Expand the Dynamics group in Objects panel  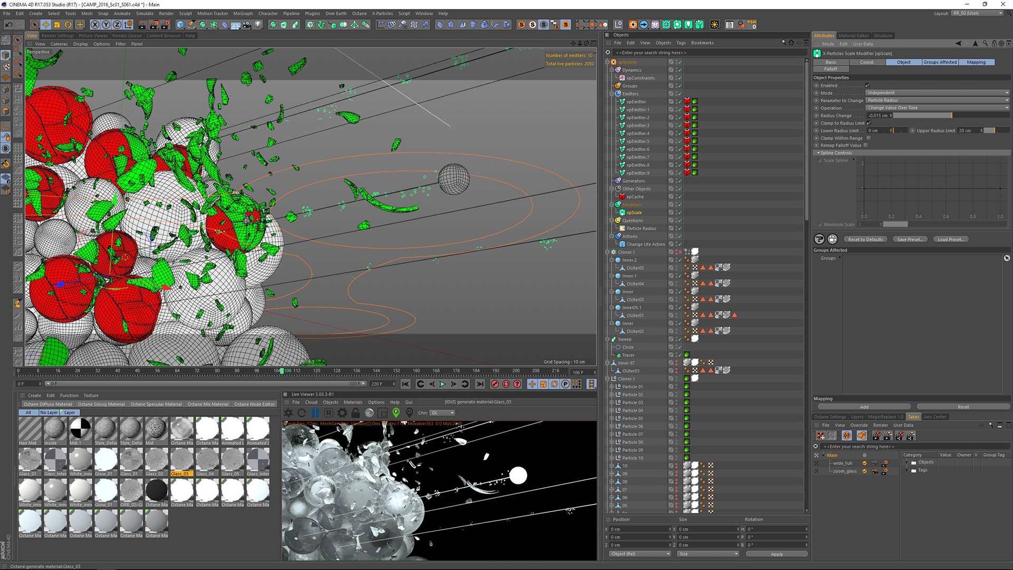pyautogui.click(x=612, y=70)
